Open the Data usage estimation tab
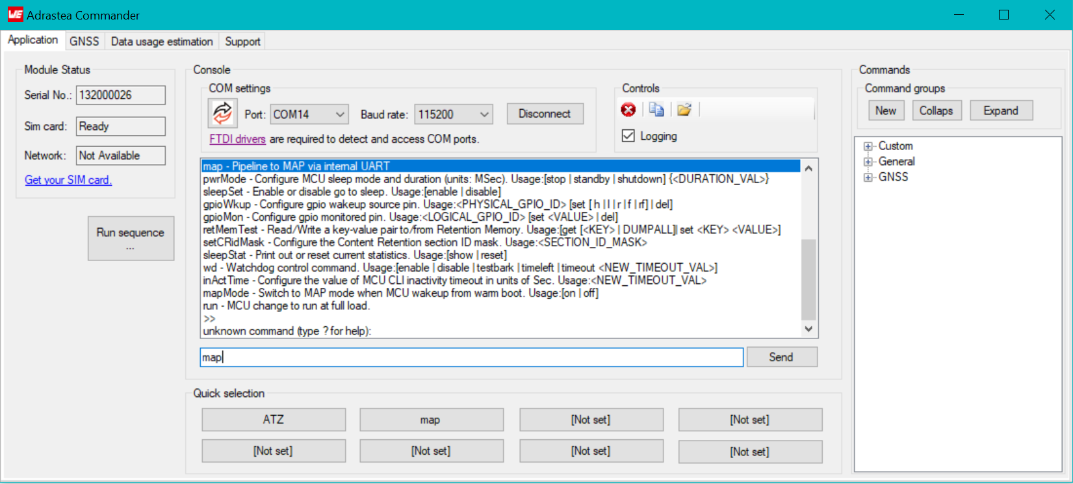 (x=162, y=41)
